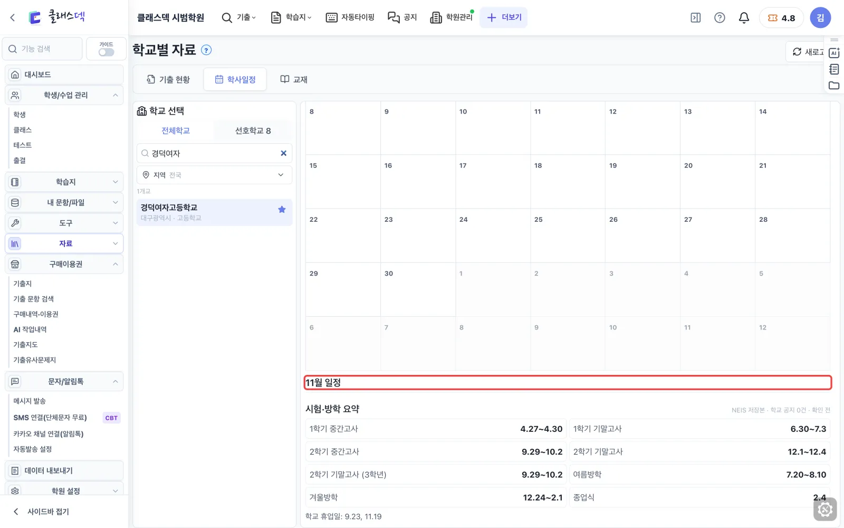
Task: Open the notifications bell
Action: [744, 18]
